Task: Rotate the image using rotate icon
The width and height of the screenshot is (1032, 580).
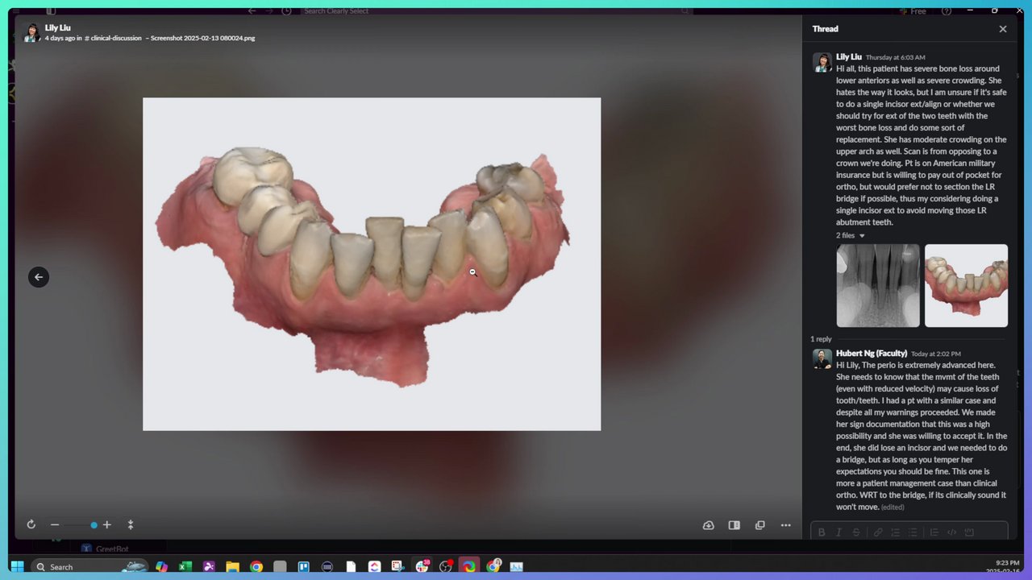Action: [31, 524]
